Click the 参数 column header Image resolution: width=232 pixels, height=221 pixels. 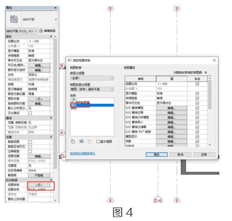point(141,79)
